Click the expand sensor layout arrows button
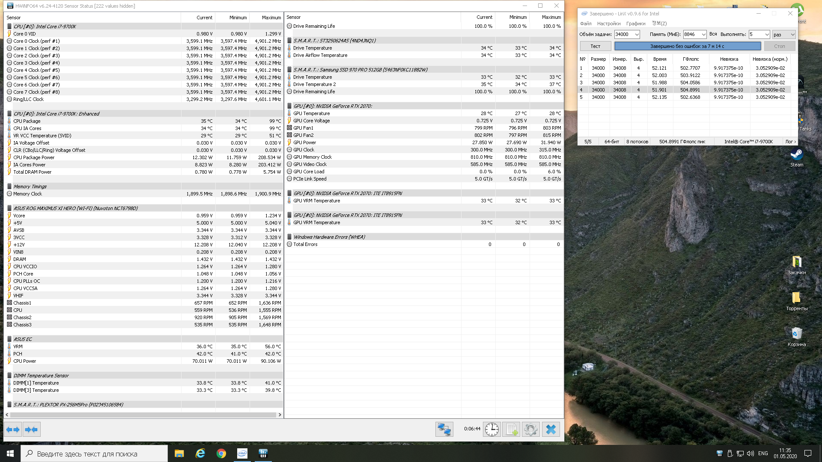This screenshot has height=462, width=822. [13, 429]
